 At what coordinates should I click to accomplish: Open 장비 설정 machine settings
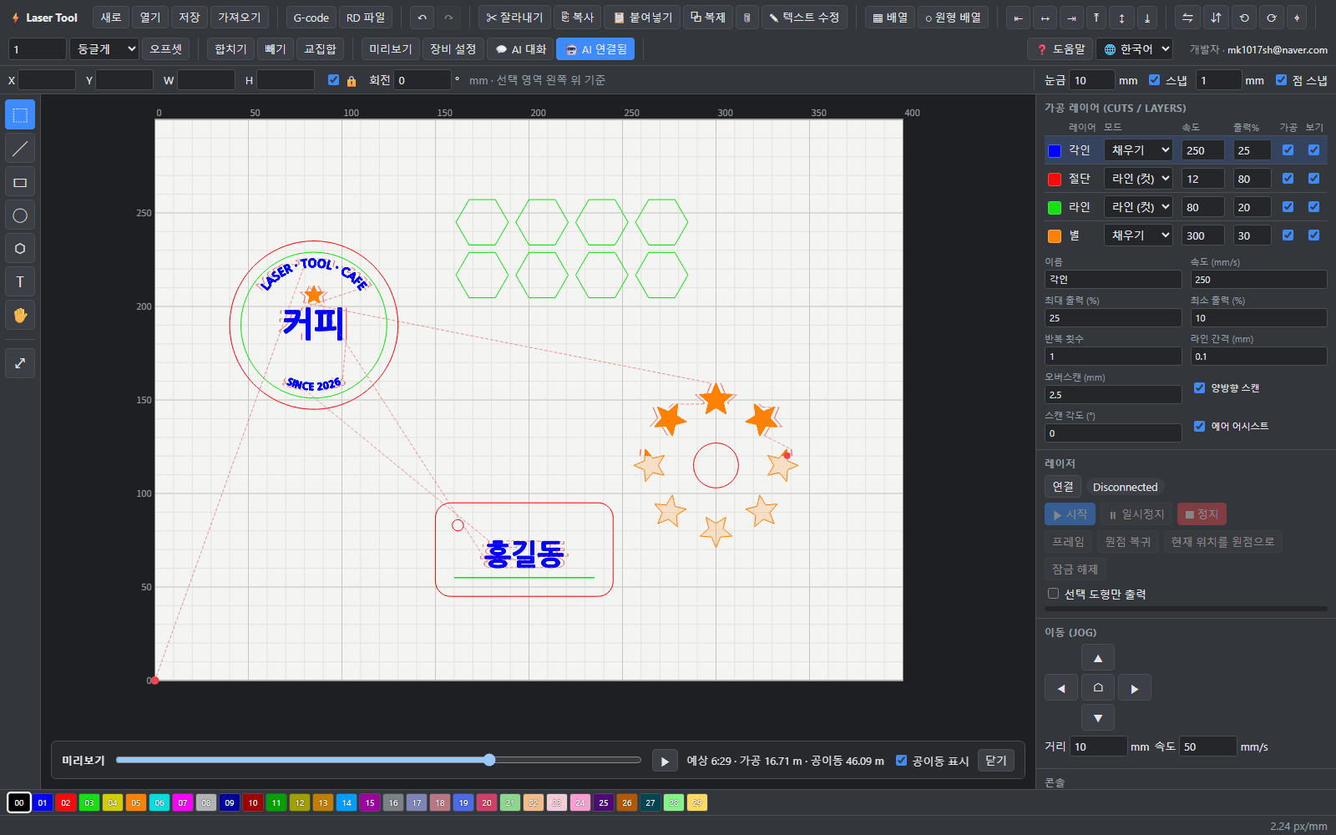point(453,49)
